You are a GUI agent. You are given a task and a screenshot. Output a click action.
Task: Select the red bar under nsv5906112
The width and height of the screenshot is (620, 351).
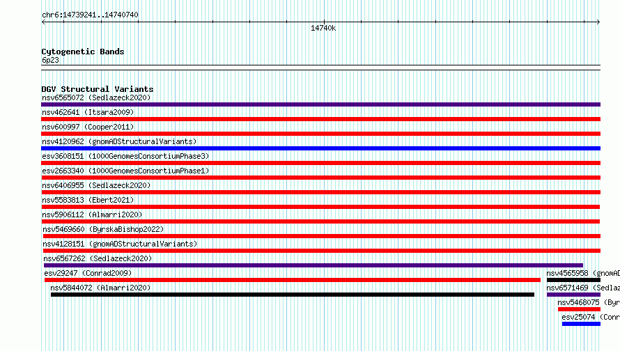pyautogui.click(x=320, y=221)
